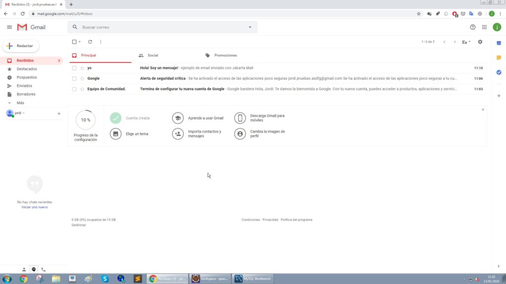The width and height of the screenshot is (506, 284).
Task: Check the select-all conversations box
Action: [x=74, y=41]
